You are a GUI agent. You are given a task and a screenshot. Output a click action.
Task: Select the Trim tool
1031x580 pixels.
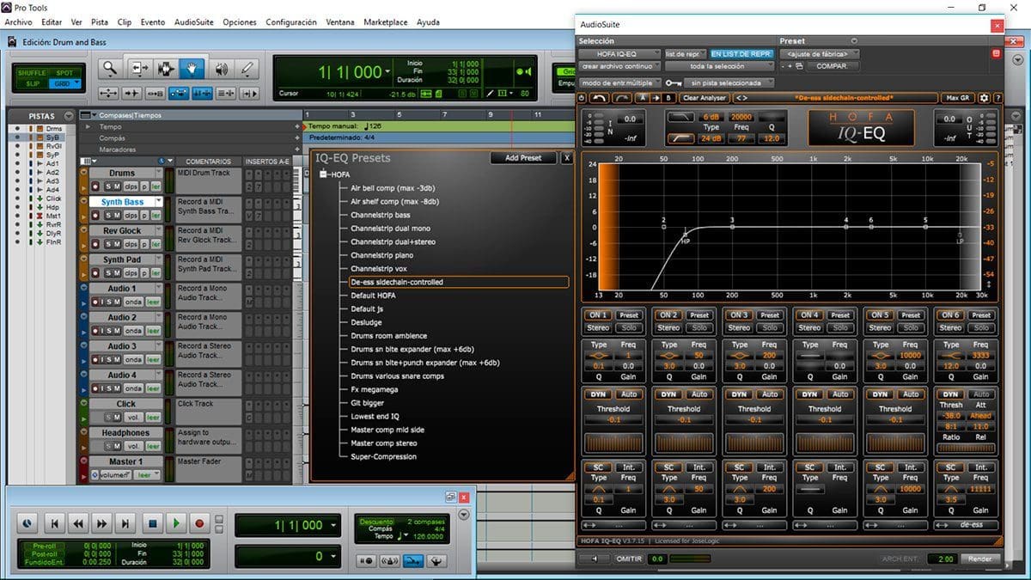coord(141,70)
